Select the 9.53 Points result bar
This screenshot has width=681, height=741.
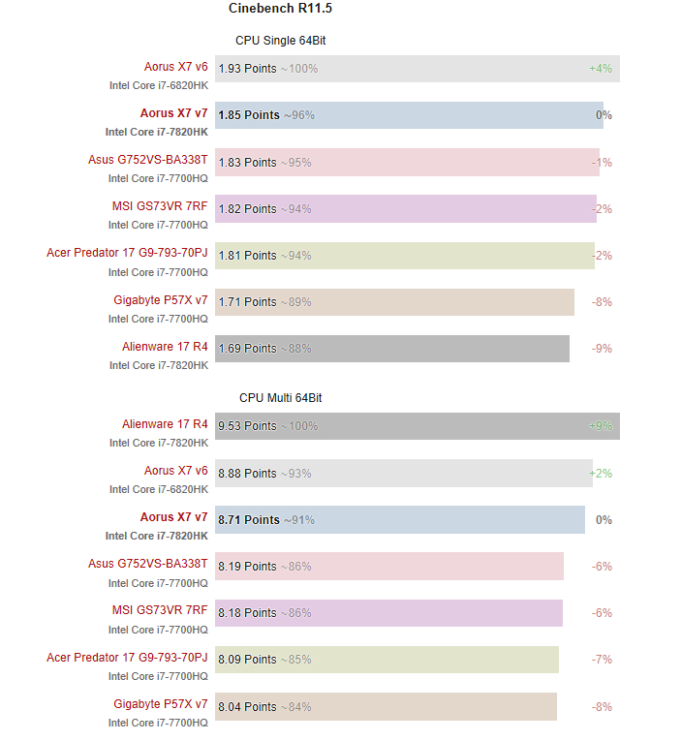pyautogui.click(x=417, y=426)
